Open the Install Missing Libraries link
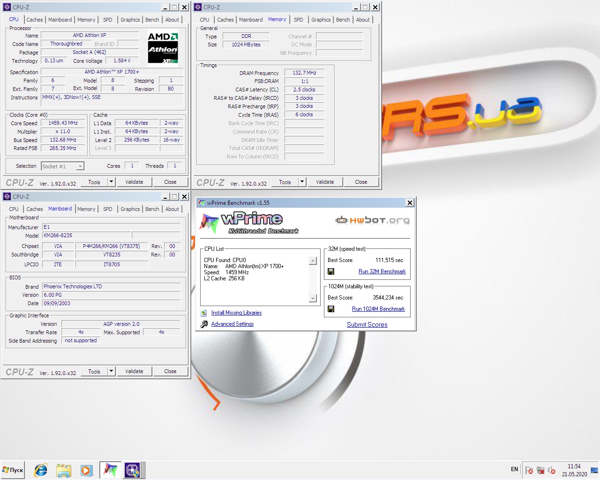The height and width of the screenshot is (480, 600). point(236,313)
